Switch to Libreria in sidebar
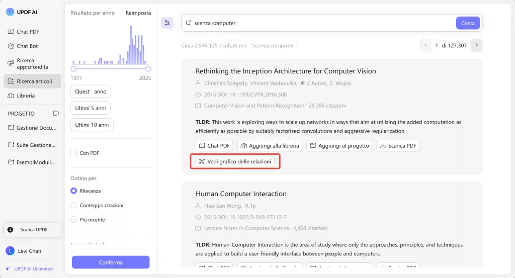Image resolution: width=515 pixels, height=278 pixels. 25,96
